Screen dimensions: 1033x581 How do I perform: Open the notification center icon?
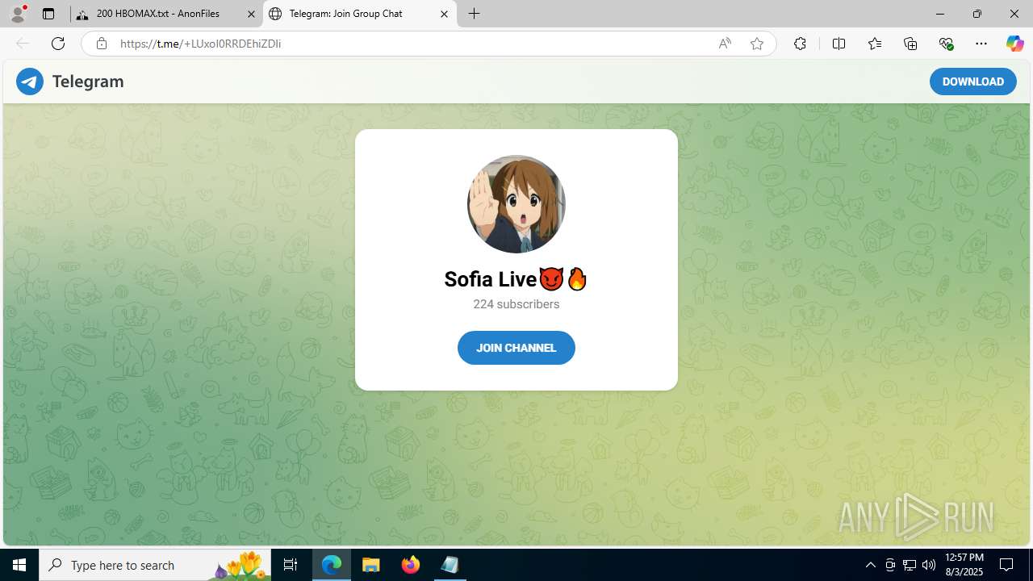point(1006,565)
